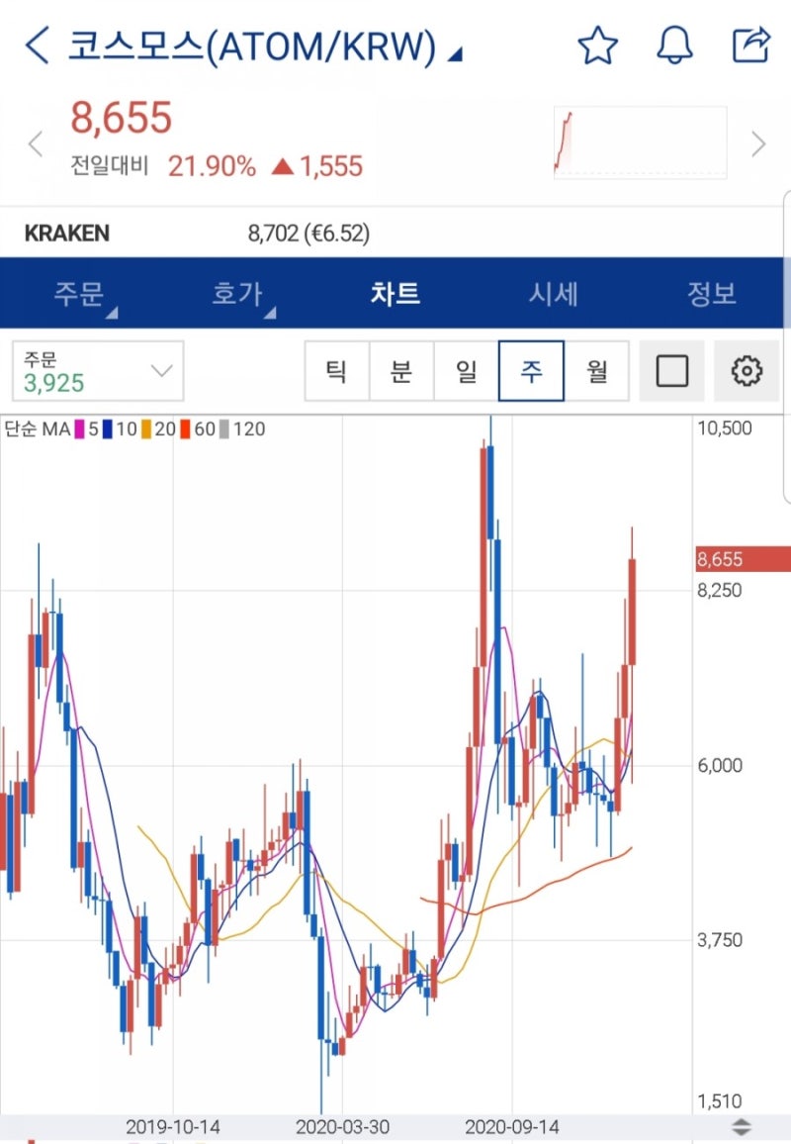Select the 틱 tick interval
The width and height of the screenshot is (791, 1144).
pyautogui.click(x=337, y=371)
